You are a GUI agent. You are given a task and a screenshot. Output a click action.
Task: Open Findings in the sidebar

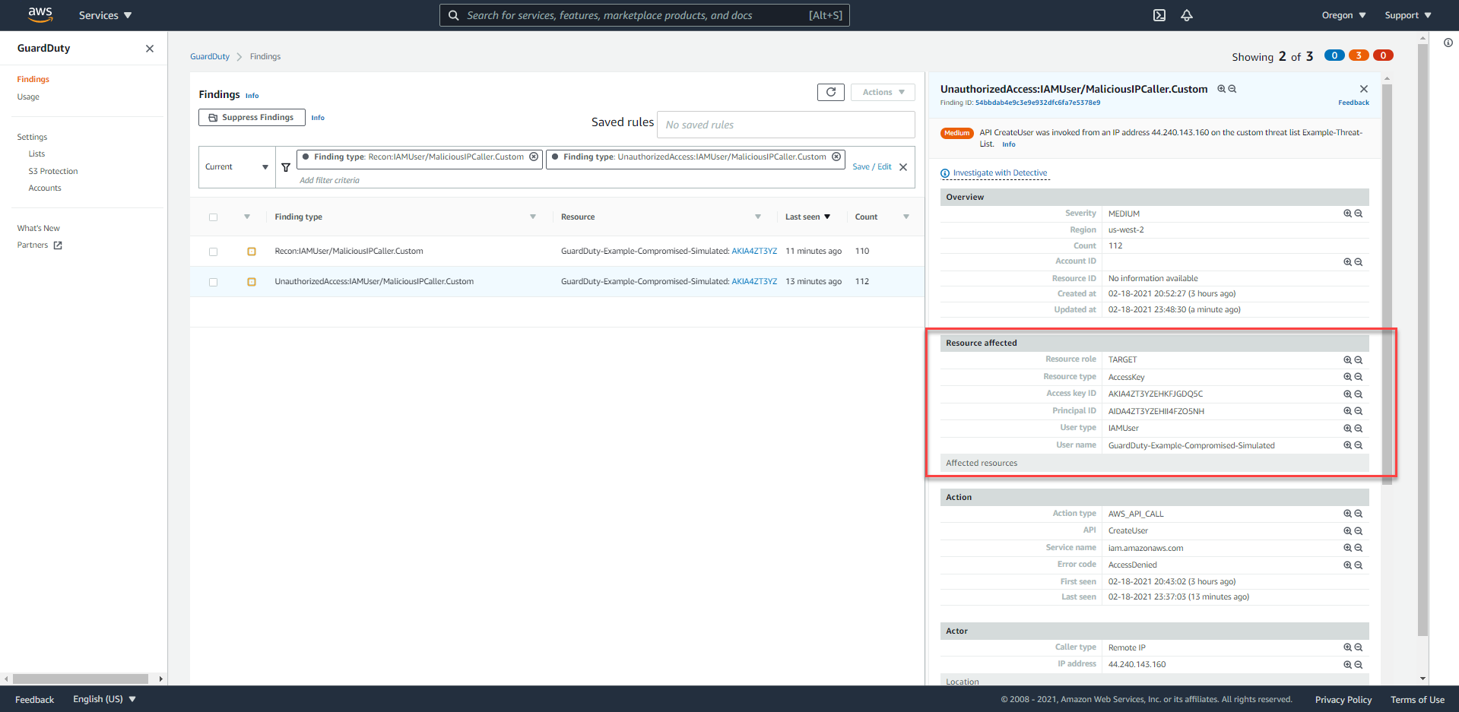point(33,79)
